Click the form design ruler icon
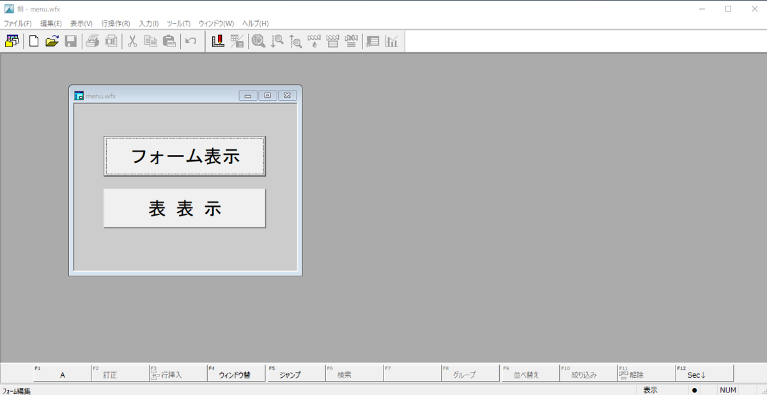 [218, 41]
